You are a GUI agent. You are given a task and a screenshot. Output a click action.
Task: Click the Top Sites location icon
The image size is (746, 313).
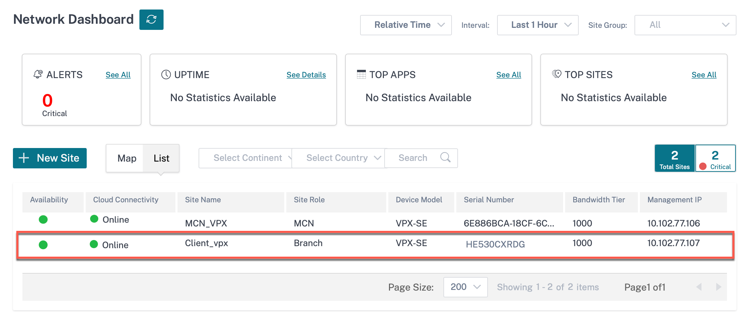[557, 74]
